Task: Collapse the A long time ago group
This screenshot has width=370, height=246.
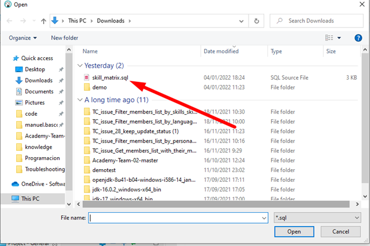Action: (x=80, y=100)
